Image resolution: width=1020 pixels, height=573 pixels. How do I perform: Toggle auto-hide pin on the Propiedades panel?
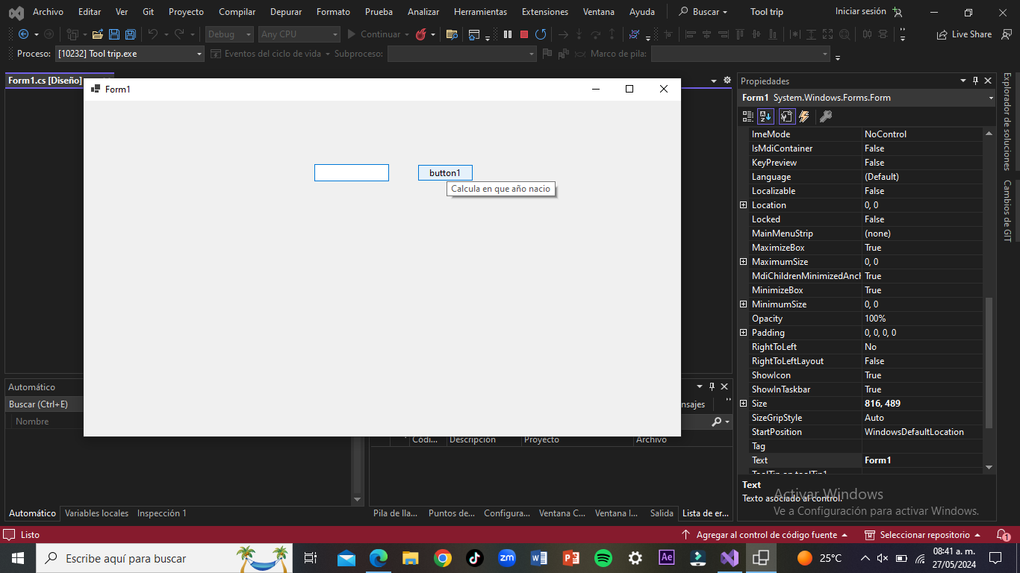click(975, 81)
